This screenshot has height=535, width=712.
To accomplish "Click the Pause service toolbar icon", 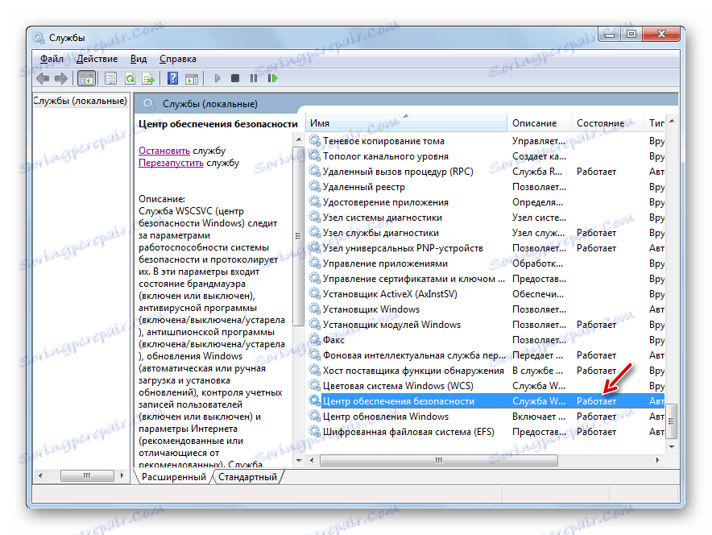I will [x=254, y=79].
